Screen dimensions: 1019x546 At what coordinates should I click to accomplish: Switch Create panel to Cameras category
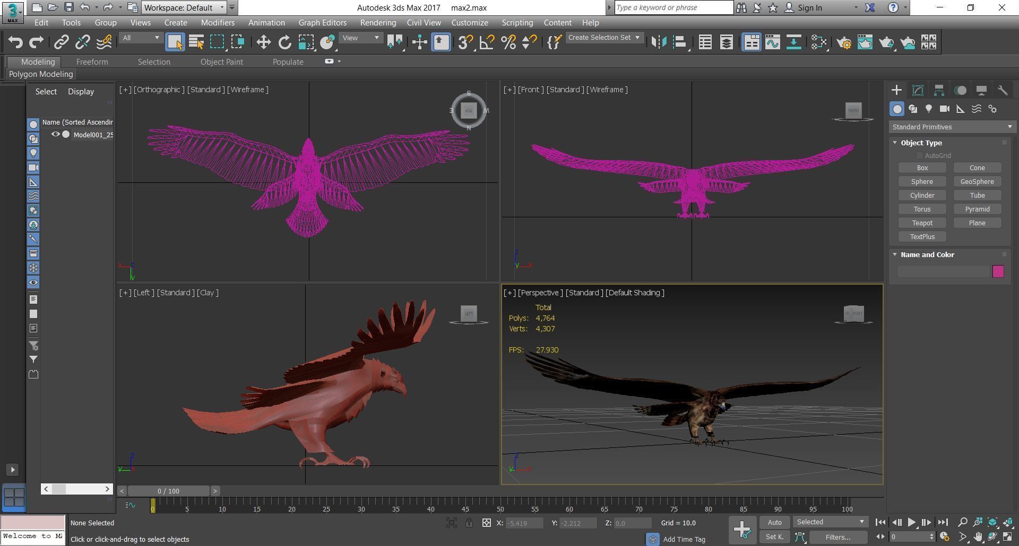coord(945,109)
